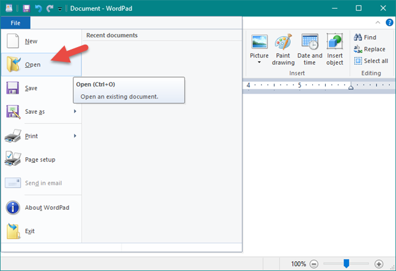Choose Page setup from the menu

pyautogui.click(x=42, y=160)
